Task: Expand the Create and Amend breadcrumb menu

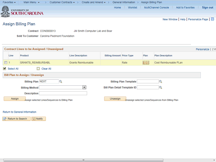Action: pos(94,2)
